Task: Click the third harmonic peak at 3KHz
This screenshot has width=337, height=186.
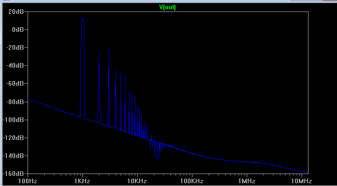Action: coord(109,49)
